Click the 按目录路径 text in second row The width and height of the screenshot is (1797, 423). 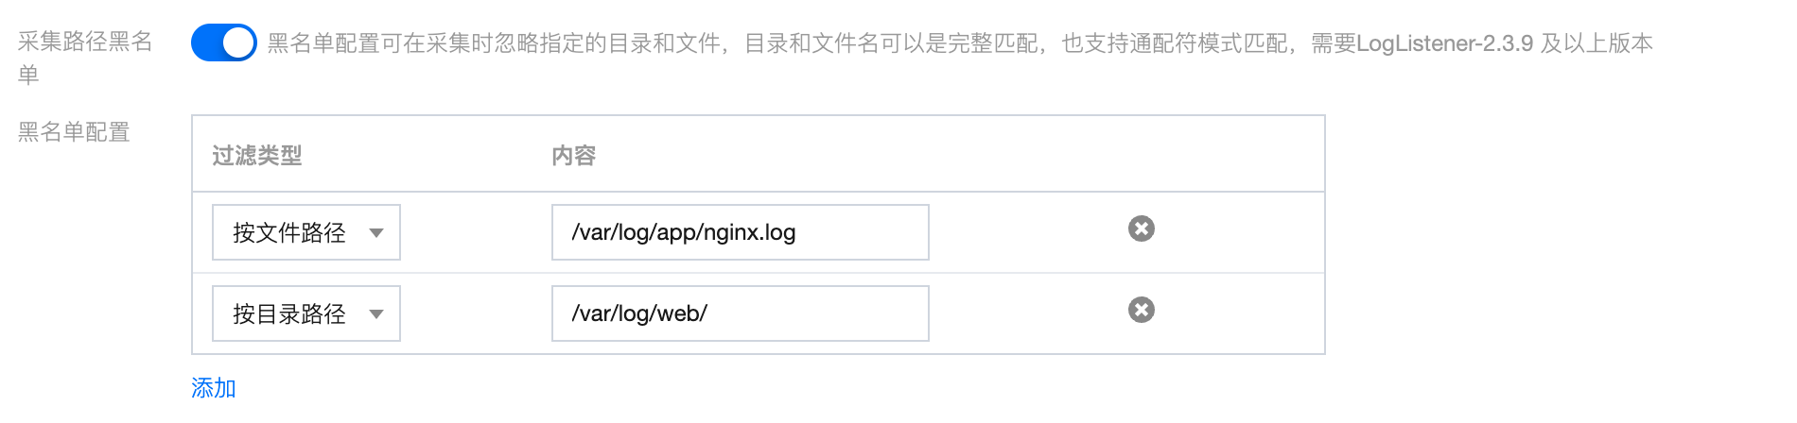pos(289,314)
